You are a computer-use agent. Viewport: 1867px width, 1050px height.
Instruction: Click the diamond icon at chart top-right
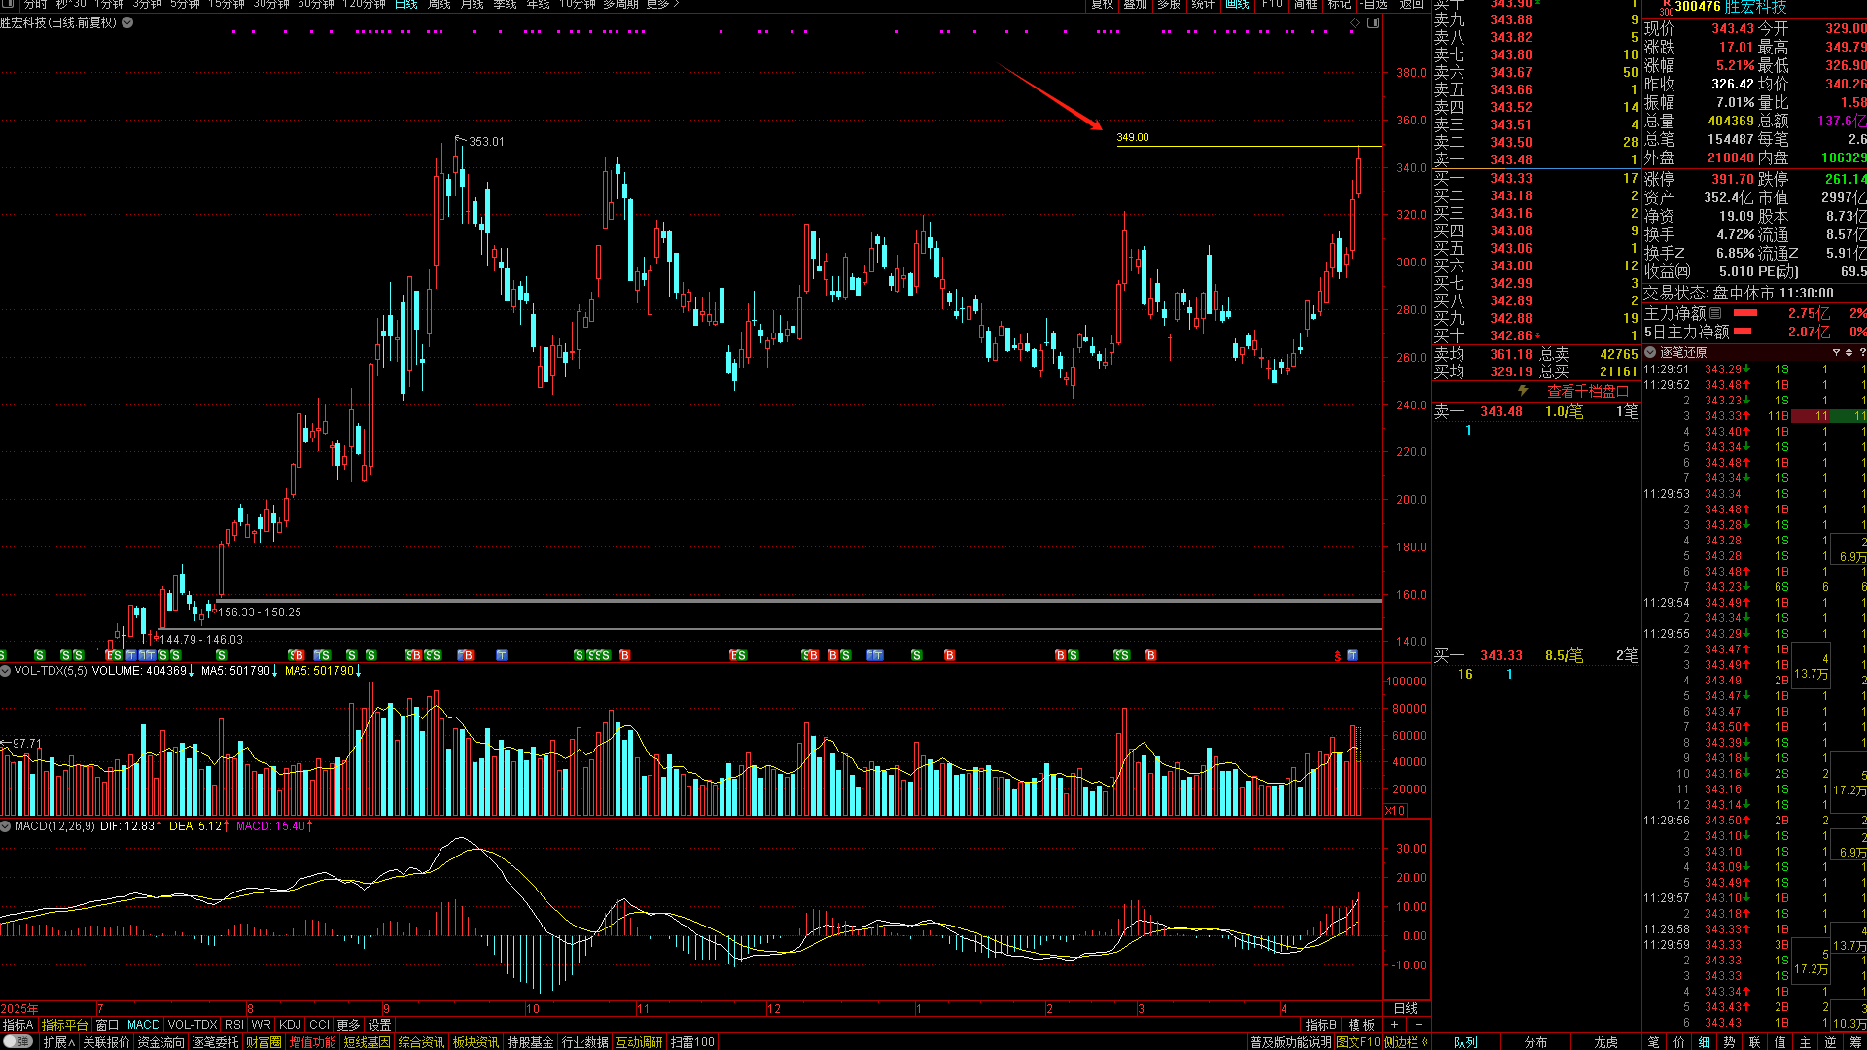click(x=1355, y=22)
